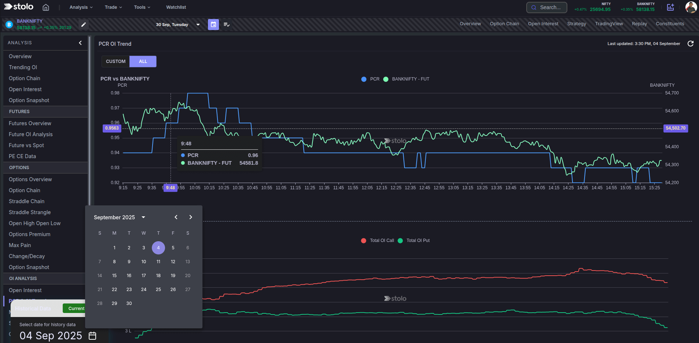
Task: Select the edit pencil beside BANKNIFTY
Action: click(83, 24)
